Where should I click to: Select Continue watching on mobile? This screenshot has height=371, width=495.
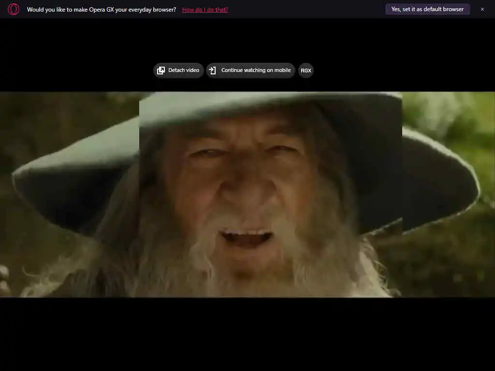pos(250,71)
